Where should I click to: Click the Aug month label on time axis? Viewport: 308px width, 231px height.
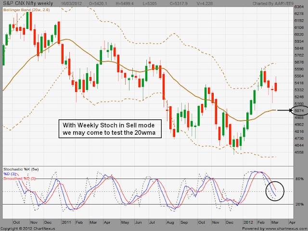170,222
